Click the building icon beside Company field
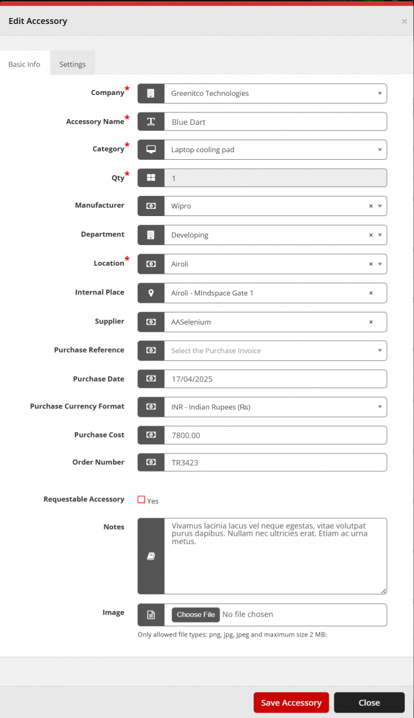The height and width of the screenshot is (718, 414). click(151, 93)
